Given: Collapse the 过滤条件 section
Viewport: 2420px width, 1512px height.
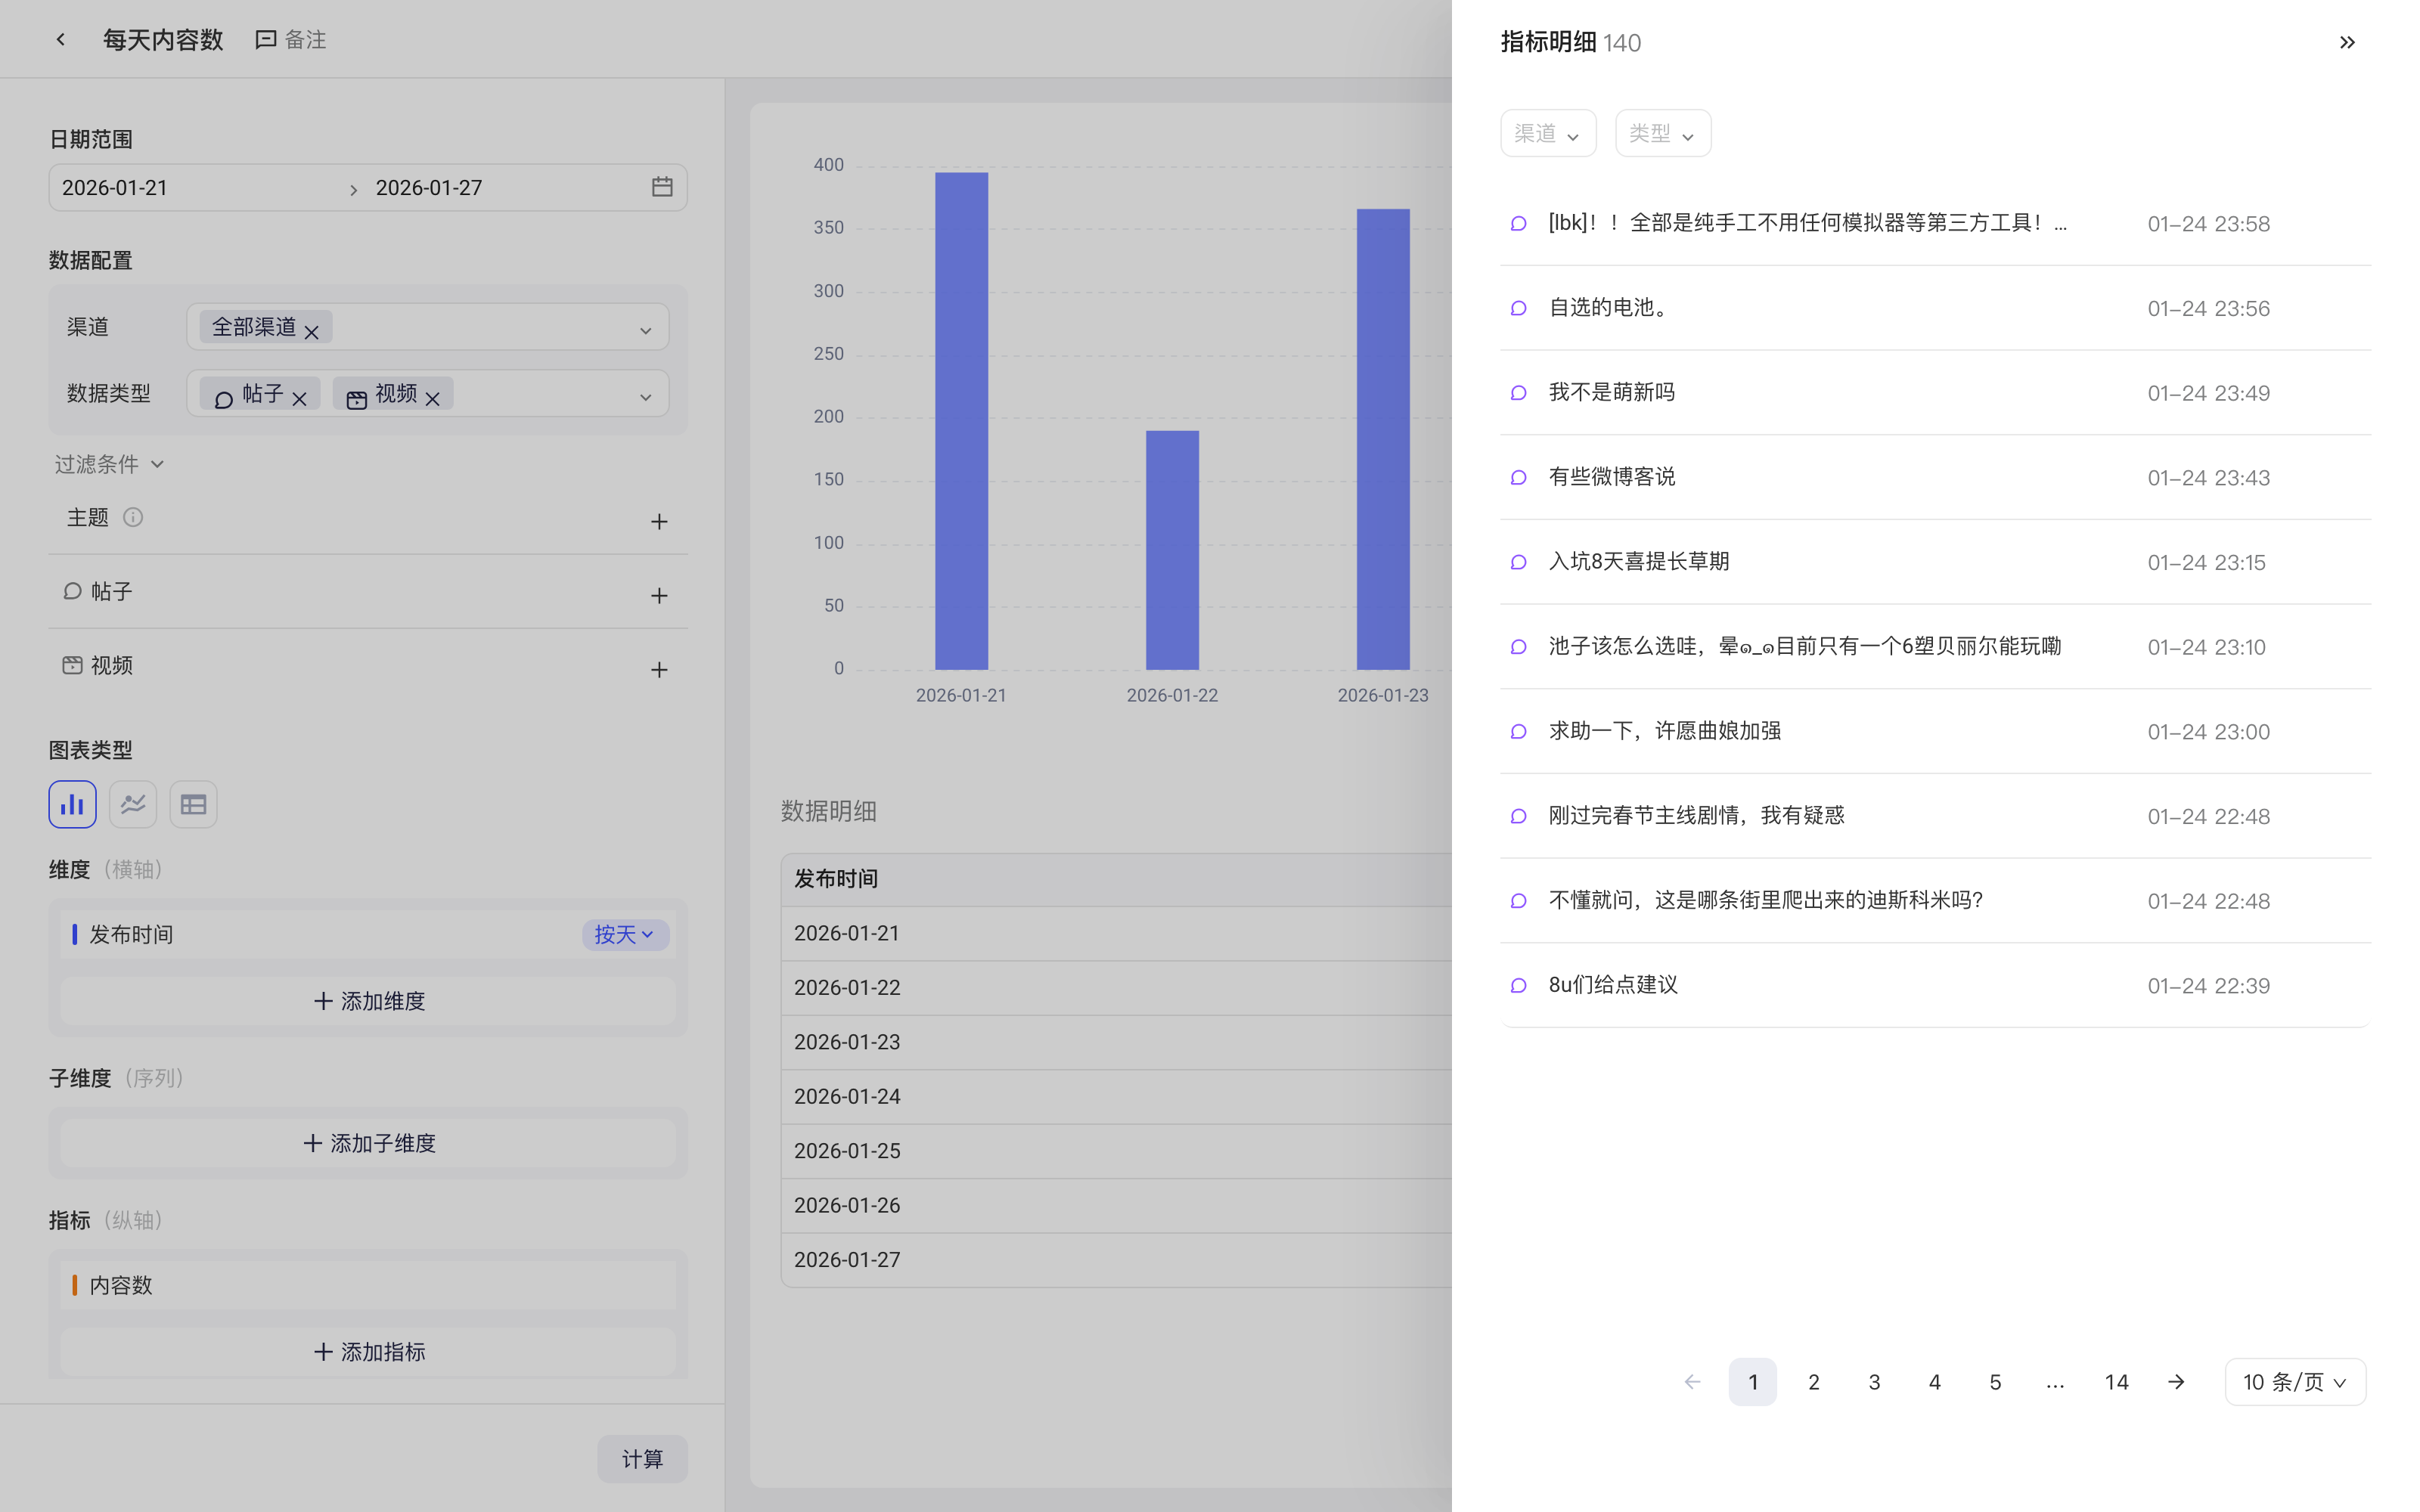Looking at the screenshot, I should (109, 464).
